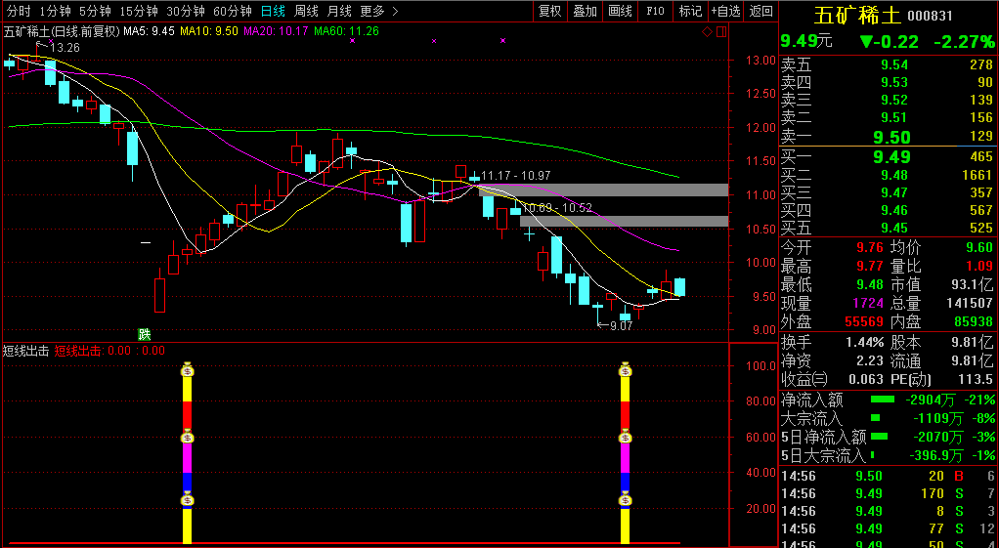The image size is (999, 548).
Task: Toggle 叠加 overlay mode
Action: (585, 11)
